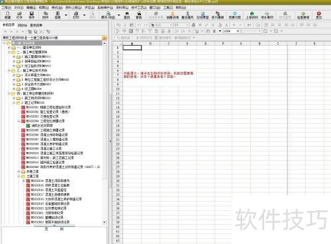
Task: Click the 检查更新 toolbar icon
Action: point(303,15)
